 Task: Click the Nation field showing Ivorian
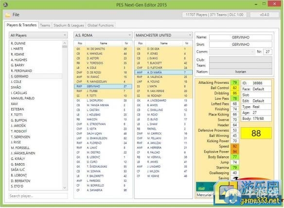241,72
